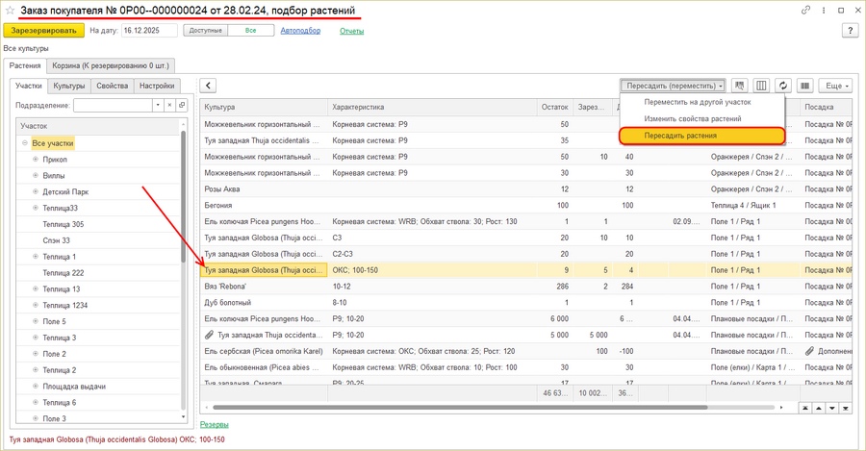The height and width of the screenshot is (451, 866).
Task: Click the find-in-list toolbar icon
Action: click(740, 86)
